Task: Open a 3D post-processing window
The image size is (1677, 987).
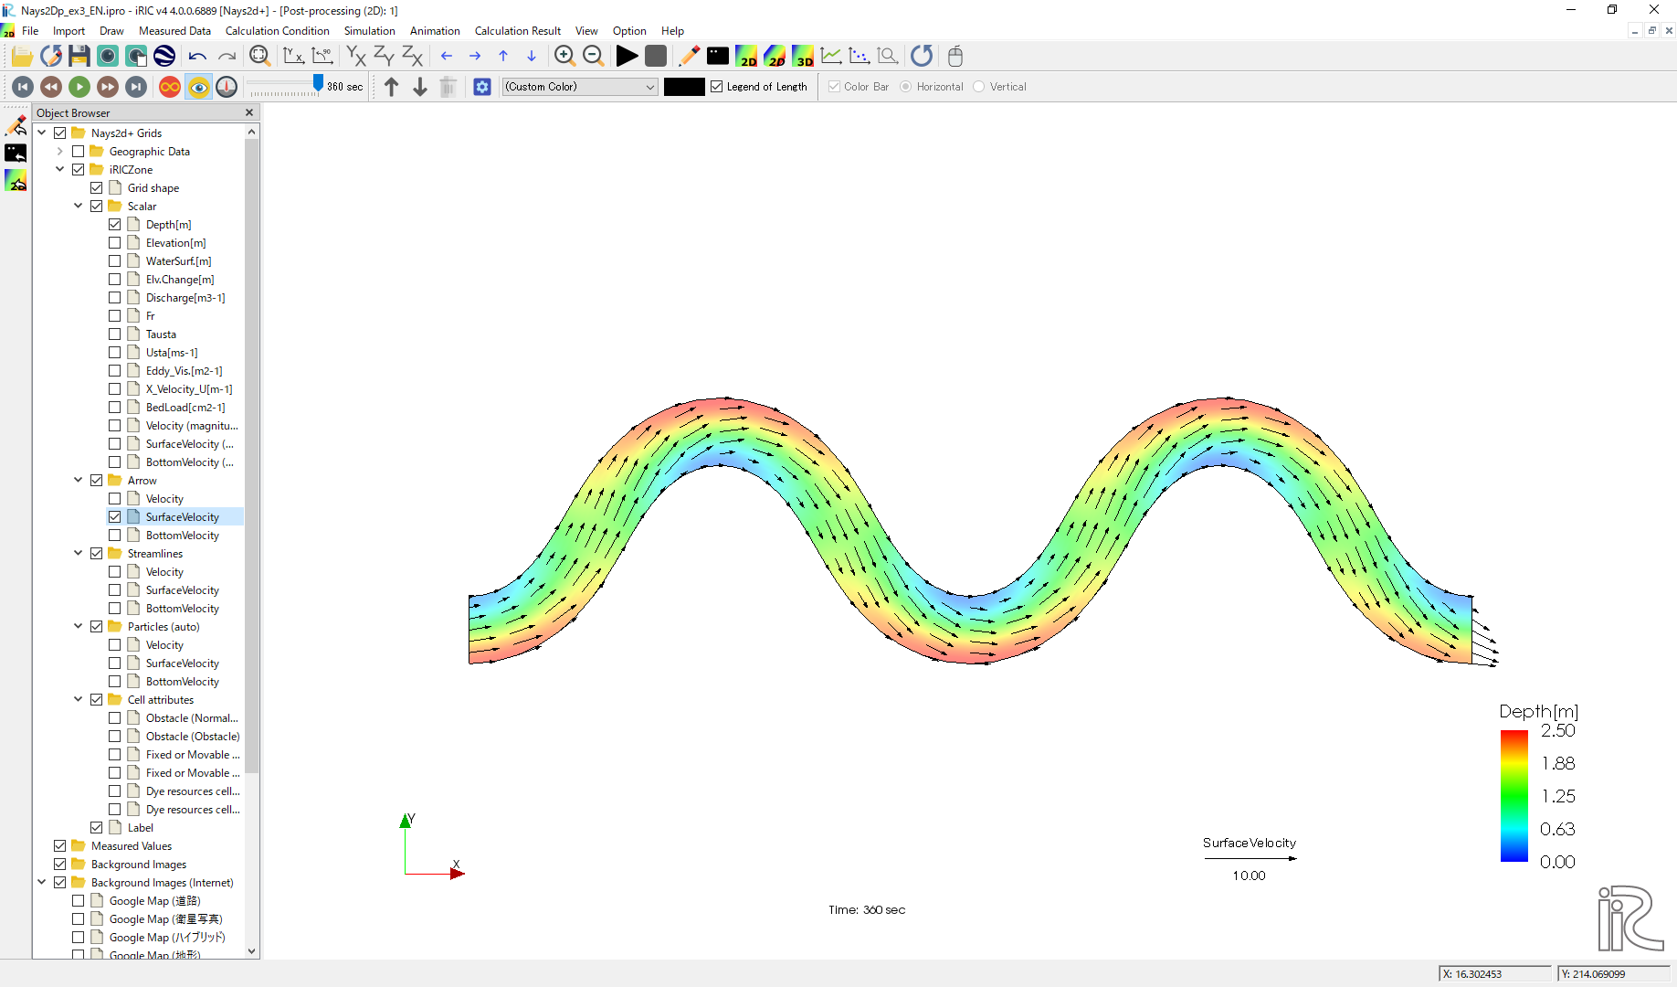Action: click(x=803, y=57)
